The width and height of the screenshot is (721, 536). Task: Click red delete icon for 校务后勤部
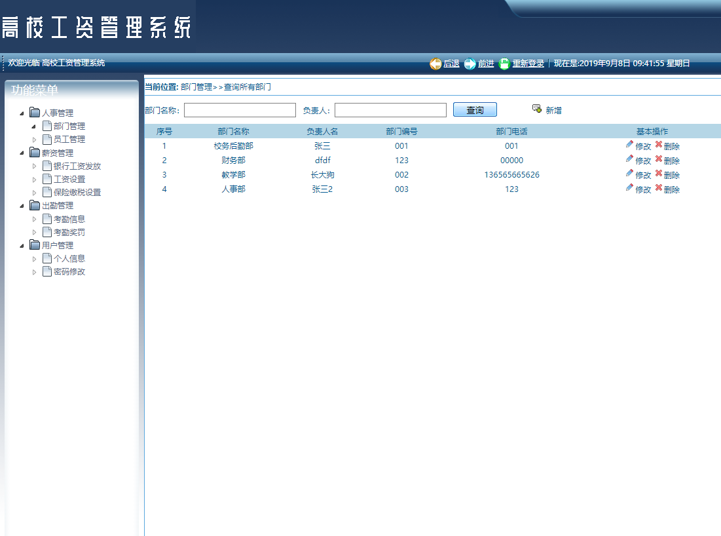pos(659,144)
